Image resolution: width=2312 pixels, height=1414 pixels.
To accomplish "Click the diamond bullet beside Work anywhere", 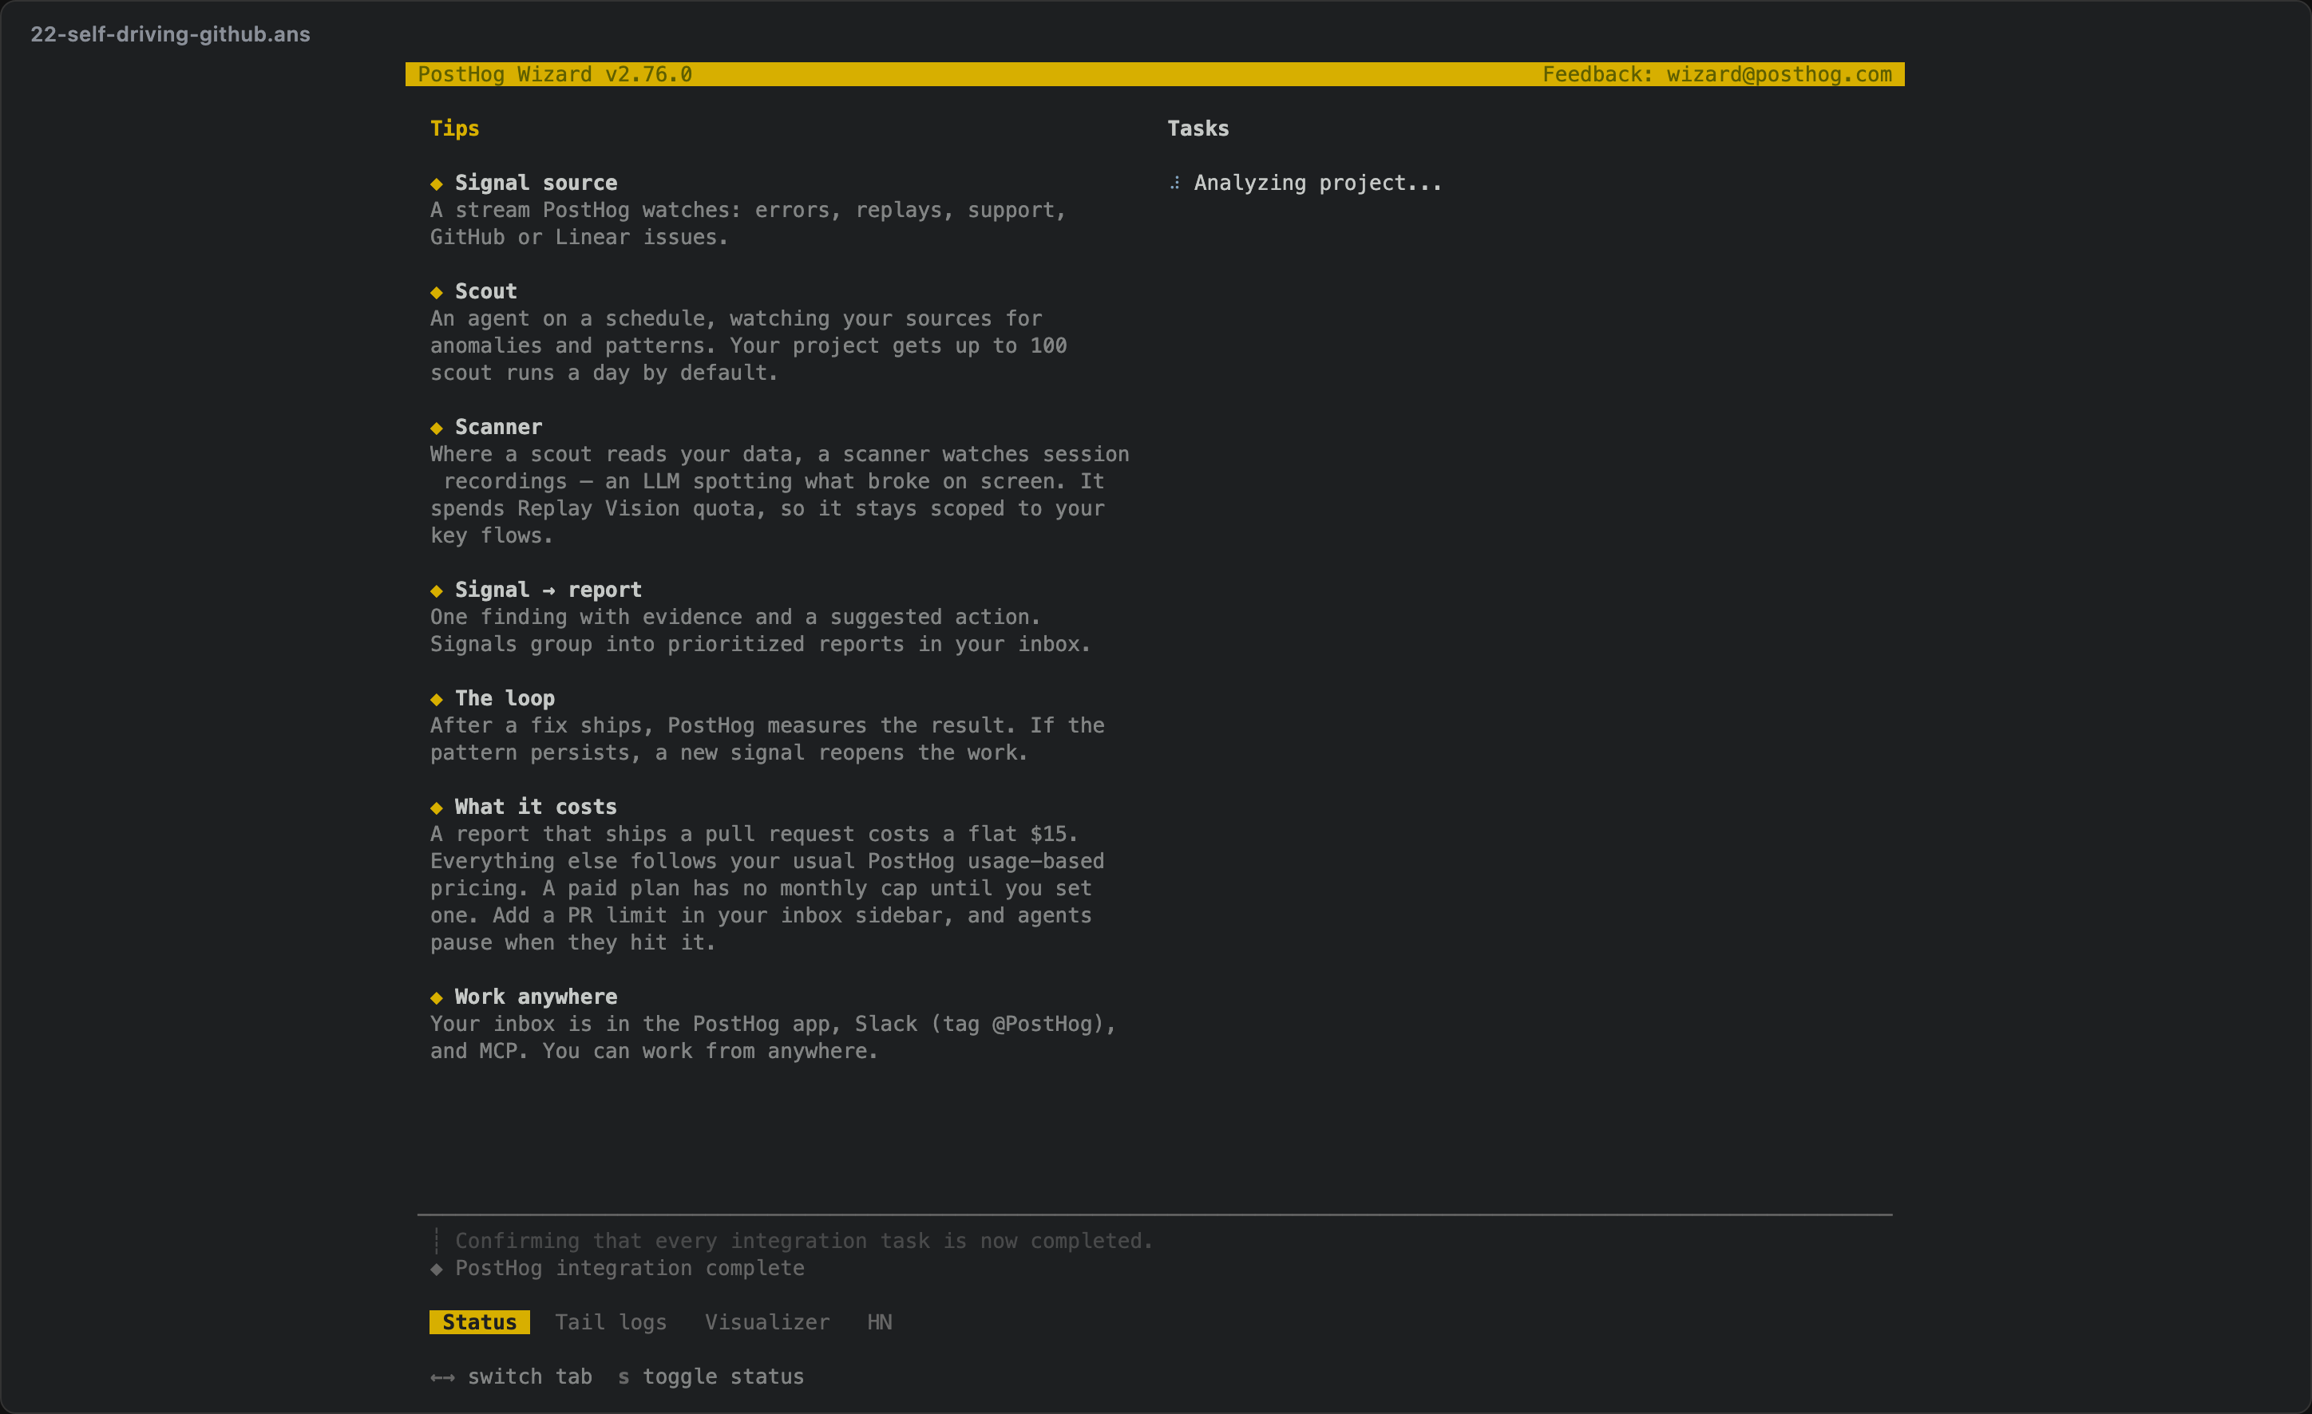I will tap(437, 997).
